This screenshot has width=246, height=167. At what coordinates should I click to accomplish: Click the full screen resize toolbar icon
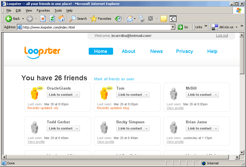[151, 19]
